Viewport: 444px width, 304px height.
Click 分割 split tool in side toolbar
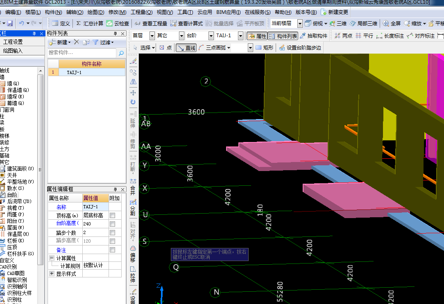point(133,208)
